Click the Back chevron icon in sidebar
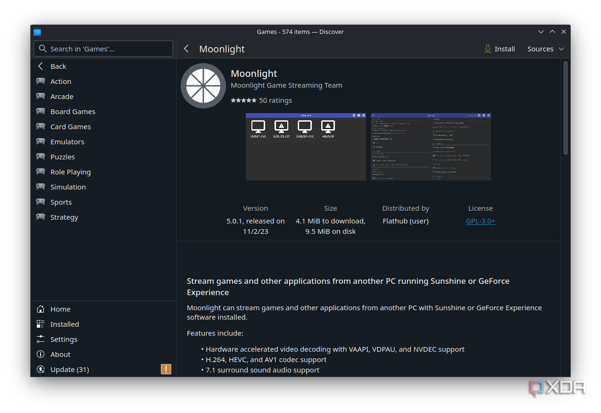The height and width of the screenshot is (413, 601). tap(41, 66)
